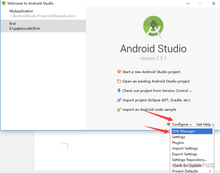Click the large Android Studio logo

pyautogui.click(x=153, y=27)
